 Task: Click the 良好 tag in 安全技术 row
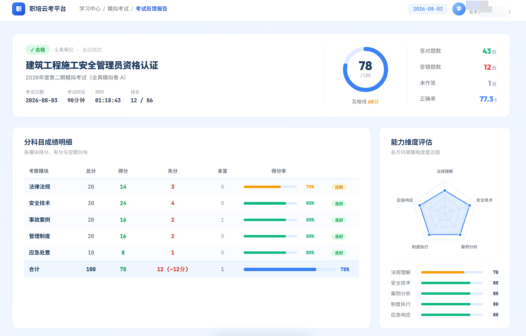point(339,204)
